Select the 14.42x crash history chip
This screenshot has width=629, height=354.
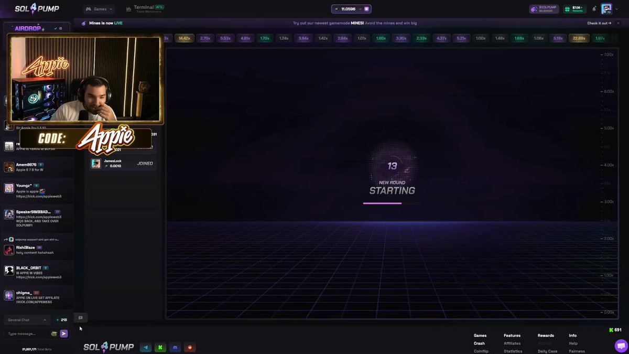(x=185, y=38)
